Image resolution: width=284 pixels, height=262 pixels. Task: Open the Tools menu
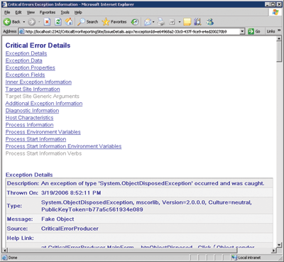coord(65,12)
